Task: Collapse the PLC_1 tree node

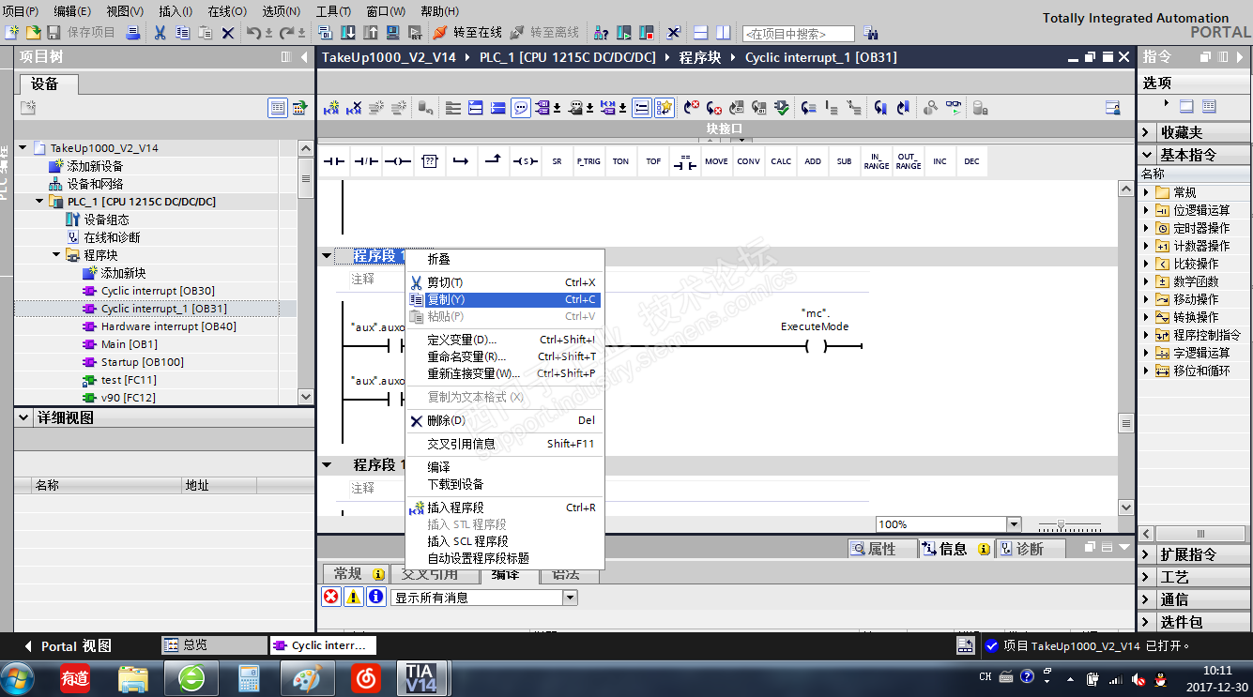Action: 39,202
